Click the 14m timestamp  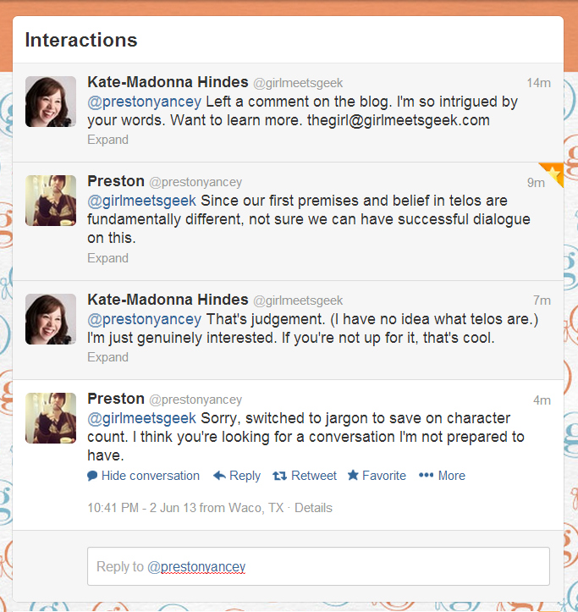538,83
